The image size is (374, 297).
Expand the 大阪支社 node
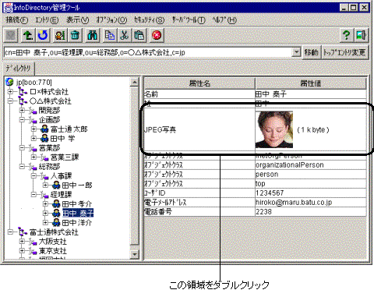(x=22, y=242)
